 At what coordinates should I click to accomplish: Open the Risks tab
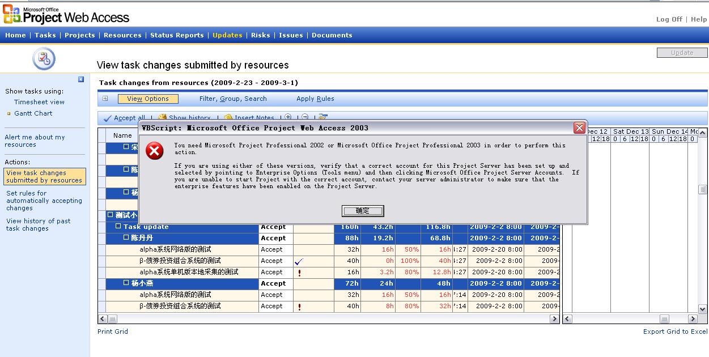261,35
